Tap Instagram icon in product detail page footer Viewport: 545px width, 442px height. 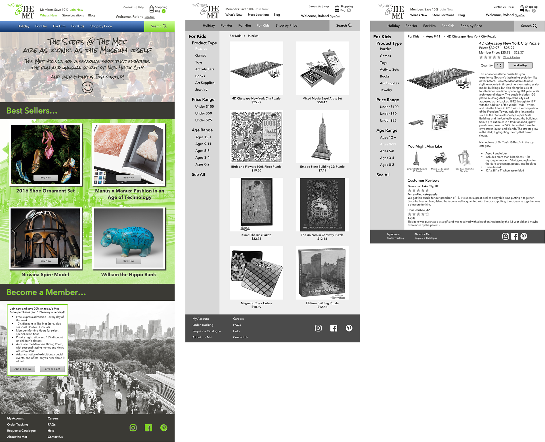pyautogui.click(x=506, y=236)
